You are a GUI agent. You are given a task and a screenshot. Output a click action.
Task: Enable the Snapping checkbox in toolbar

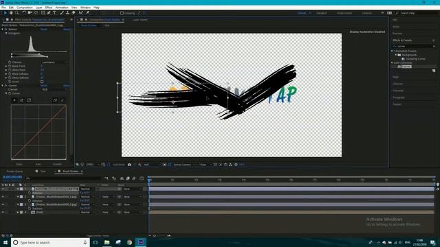pos(122,13)
